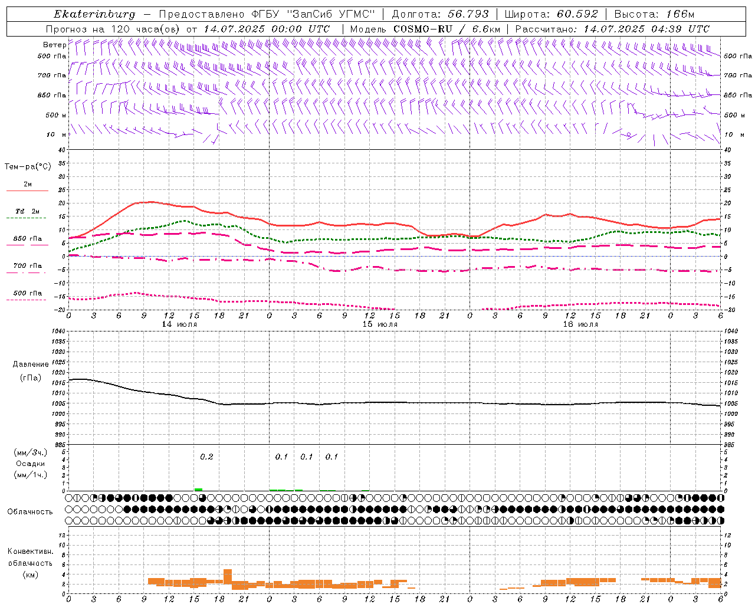Select the Широта: 60.592 value

[x=552, y=14]
